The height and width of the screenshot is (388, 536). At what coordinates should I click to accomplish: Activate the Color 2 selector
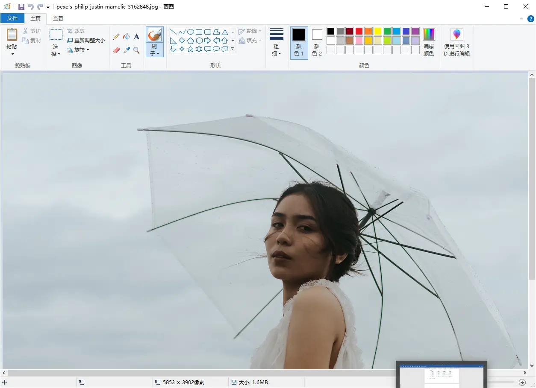tap(317, 42)
